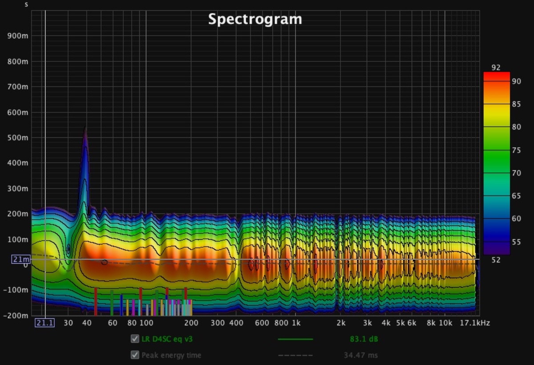The width and height of the screenshot is (534, 365).
Task: Click the 34.47 ms peak energy value
Action: [361, 355]
